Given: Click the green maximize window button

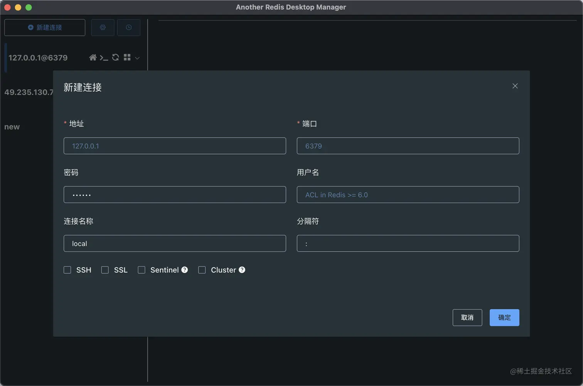Looking at the screenshot, I should click(29, 7).
